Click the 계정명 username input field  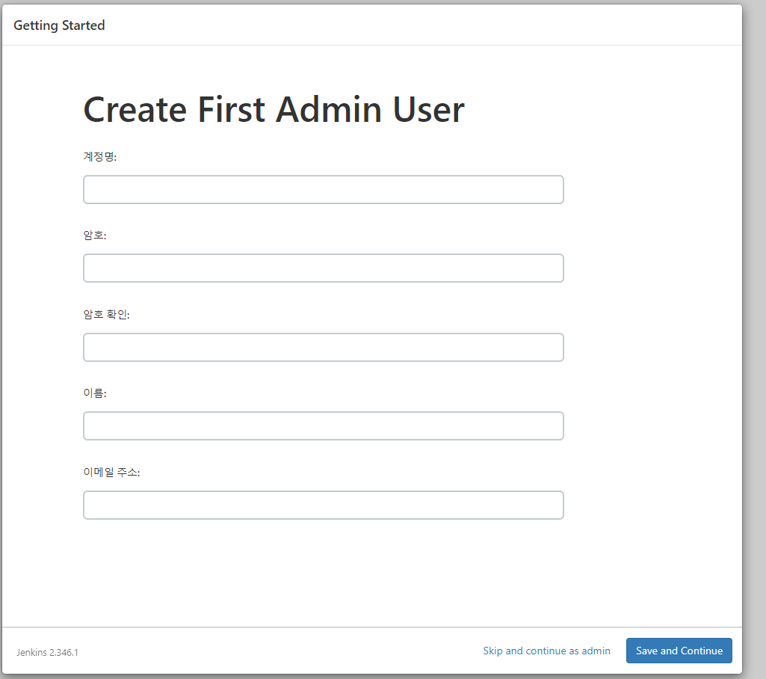(x=323, y=189)
